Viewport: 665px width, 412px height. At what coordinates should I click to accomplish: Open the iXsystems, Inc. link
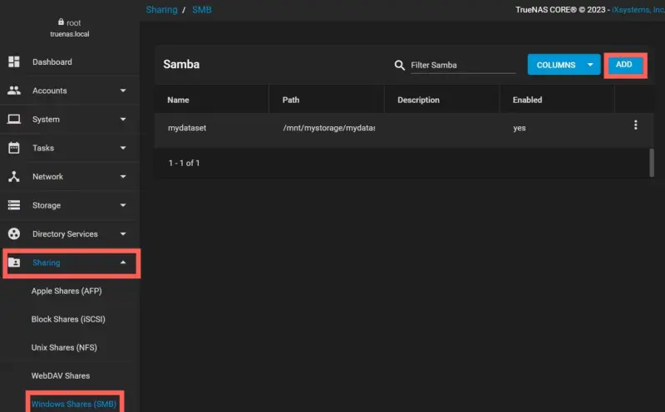tap(638, 10)
